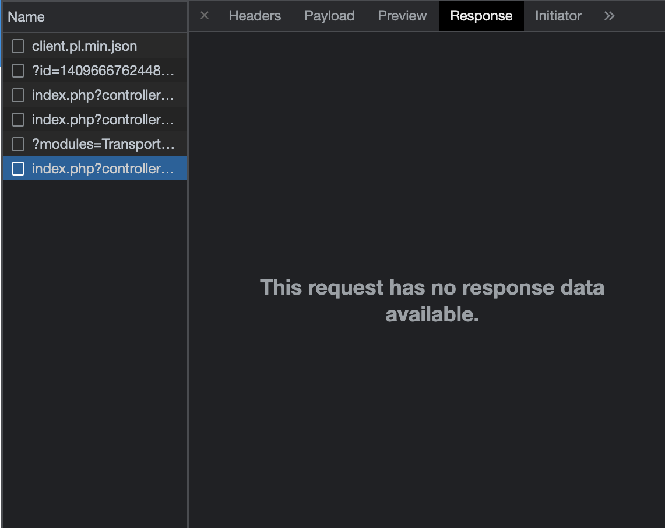This screenshot has height=528, width=665.
Task: Click the no response data message
Action: (x=432, y=300)
